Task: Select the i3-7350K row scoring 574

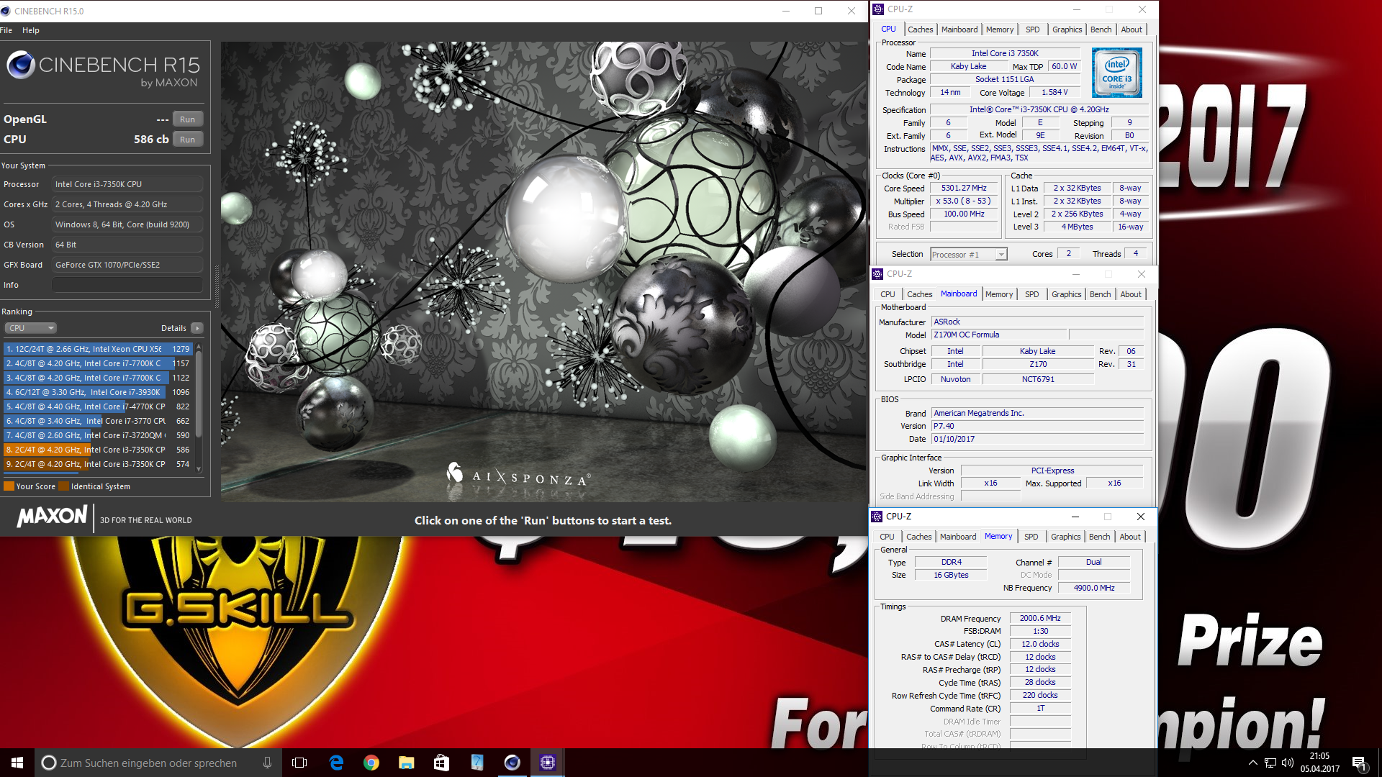Action: click(x=97, y=464)
